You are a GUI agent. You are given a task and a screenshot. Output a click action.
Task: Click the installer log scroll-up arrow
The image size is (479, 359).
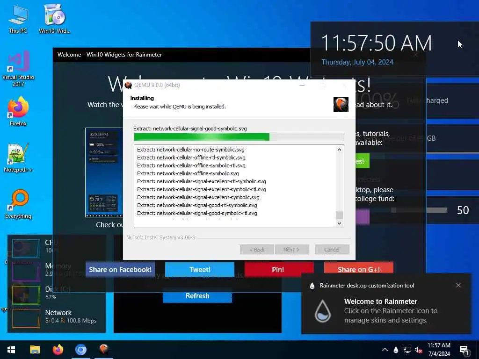coord(339,150)
